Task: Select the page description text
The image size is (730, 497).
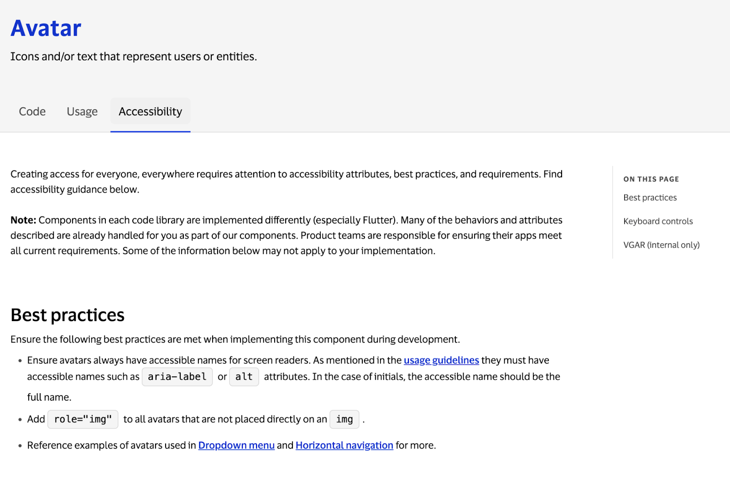Action: click(x=134, y=56)
